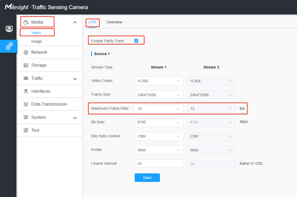Switch to the Overview tab
The width and height of the screenshot is (297, 197).
pyautogui.click(x=114, y=22)
